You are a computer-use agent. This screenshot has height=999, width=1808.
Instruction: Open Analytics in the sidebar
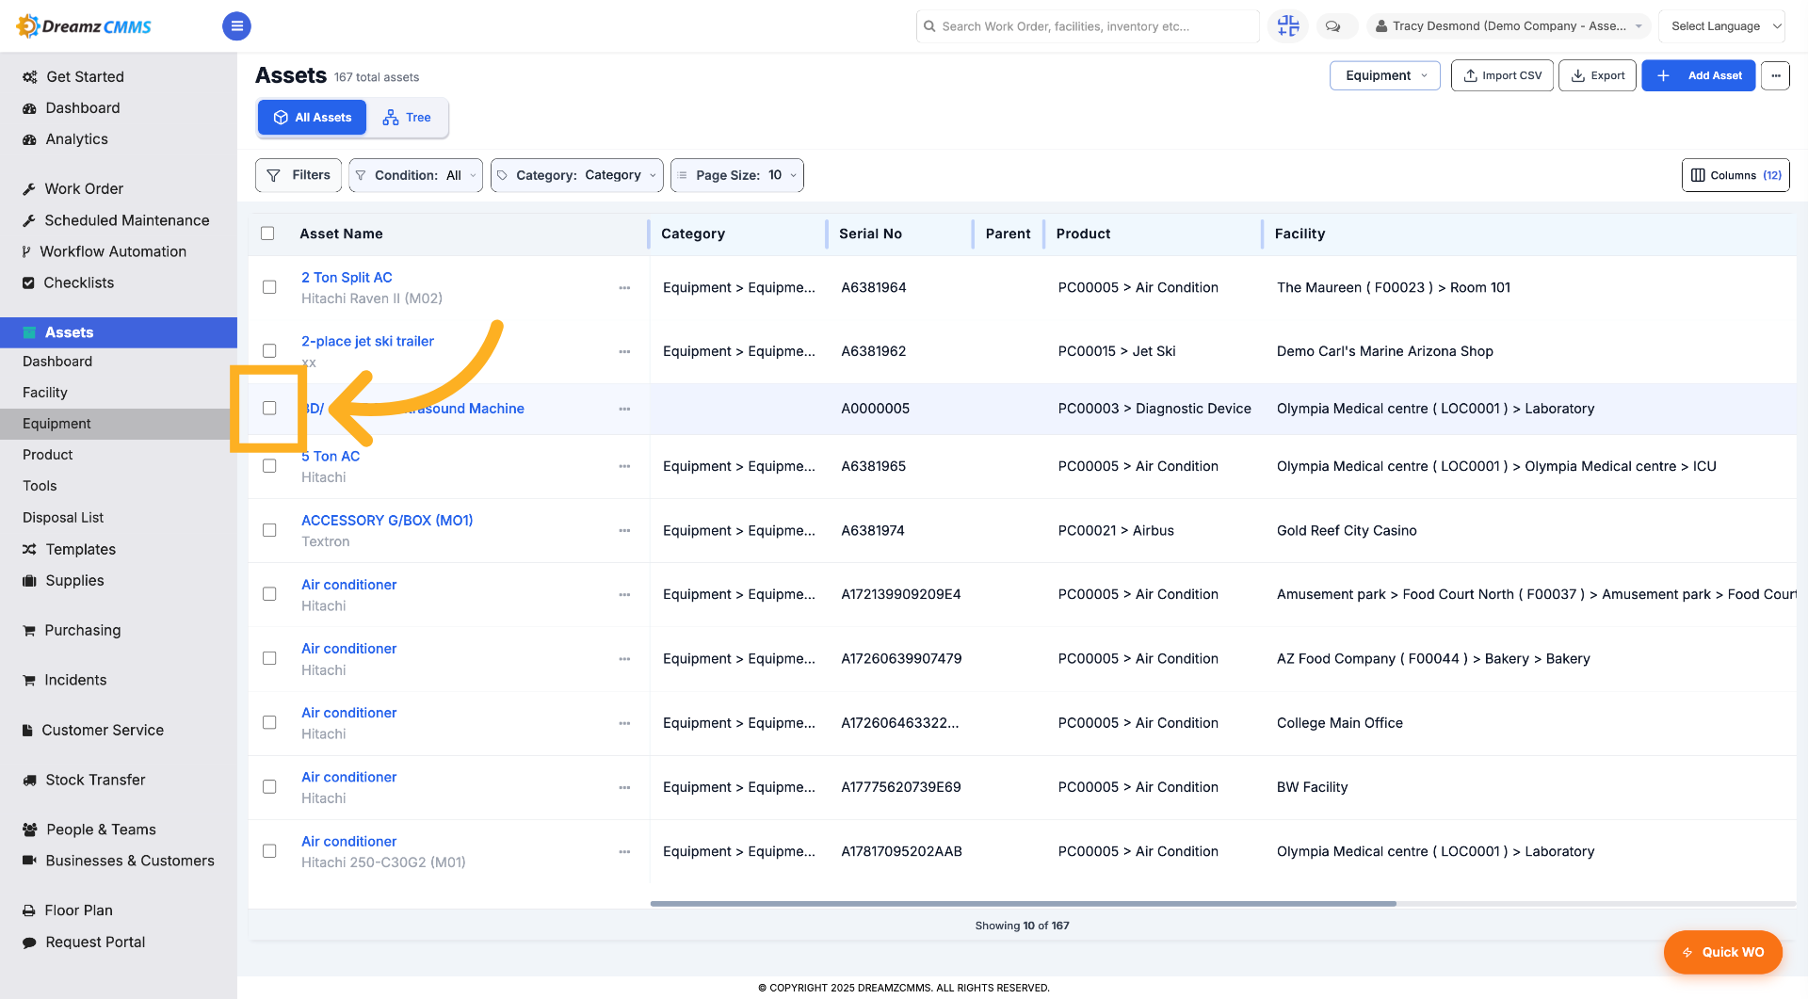click(76, 138)
